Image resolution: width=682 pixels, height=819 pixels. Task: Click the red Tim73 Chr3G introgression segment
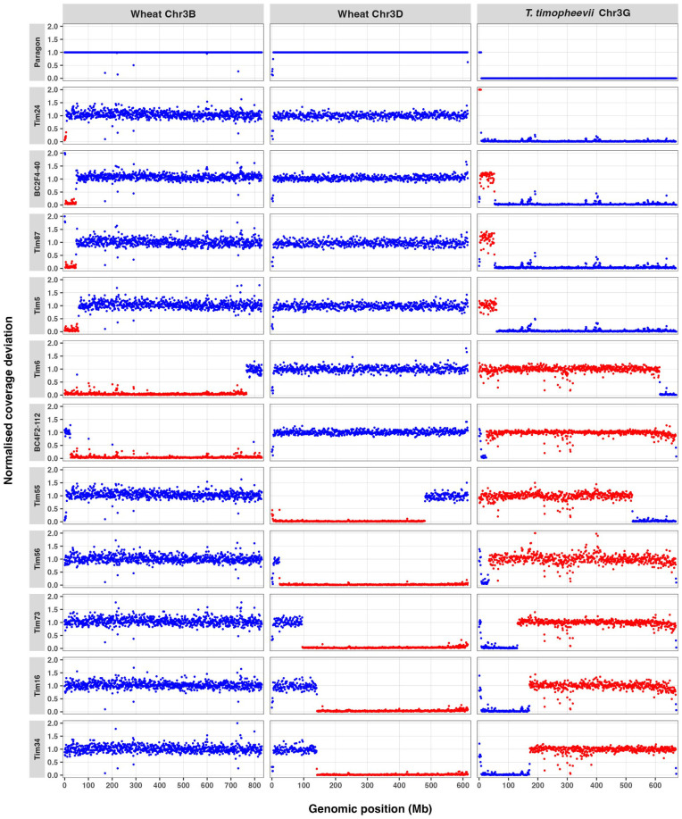pos(597,623)
